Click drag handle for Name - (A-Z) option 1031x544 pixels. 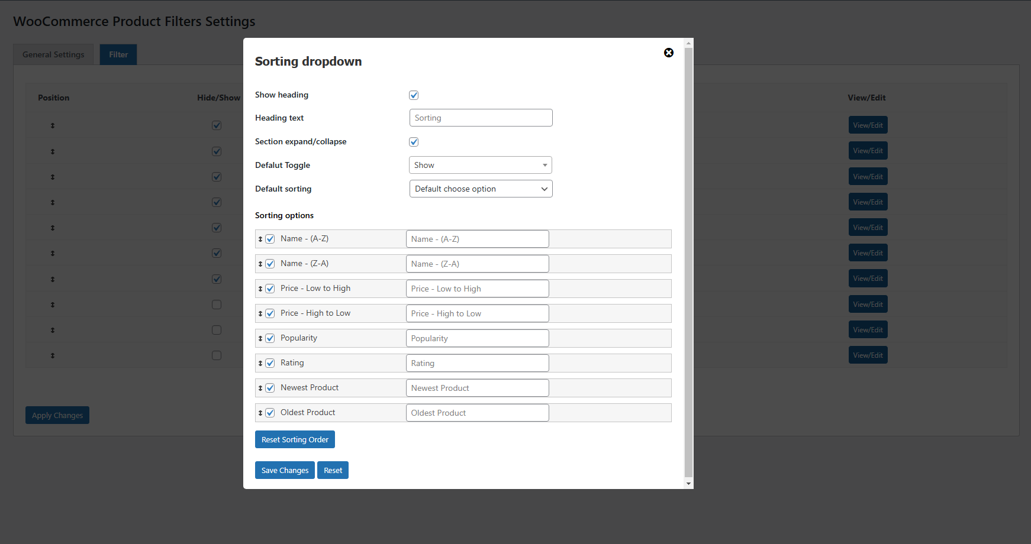pos(260,239)
